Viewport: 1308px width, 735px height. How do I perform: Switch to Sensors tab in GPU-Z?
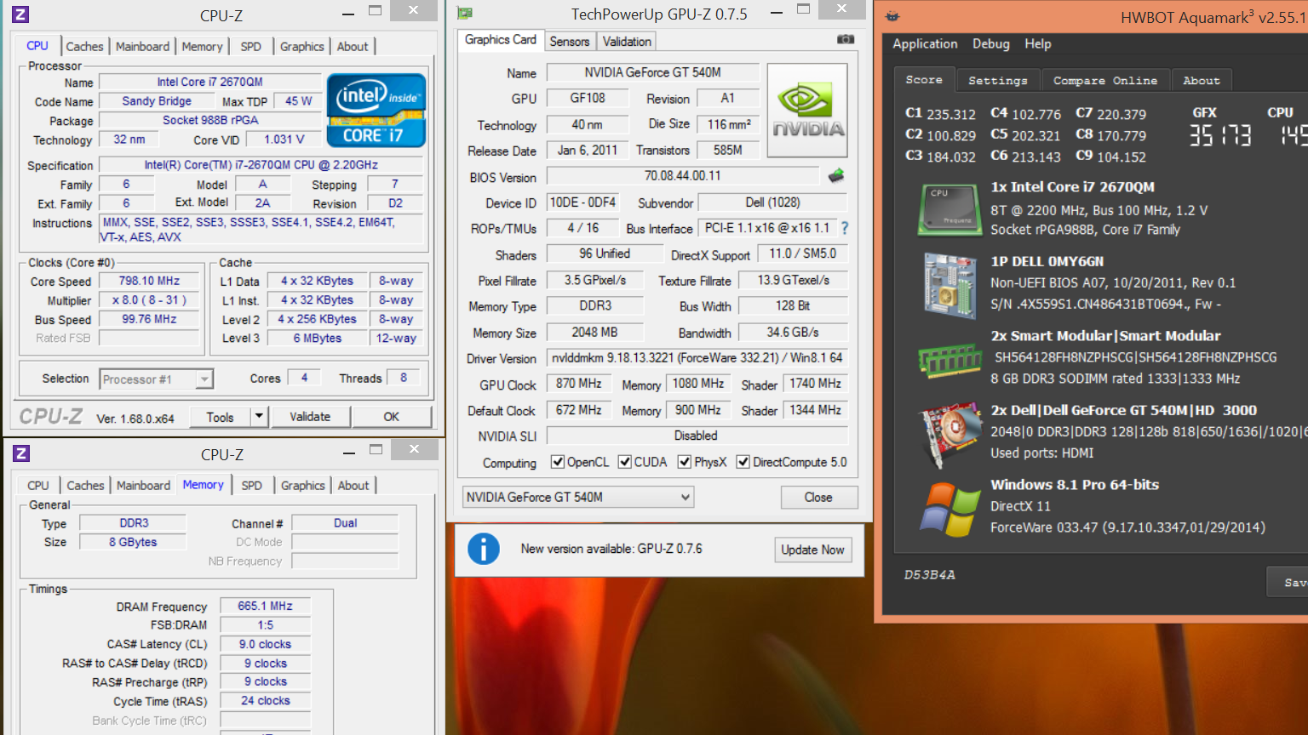[570, 41]
